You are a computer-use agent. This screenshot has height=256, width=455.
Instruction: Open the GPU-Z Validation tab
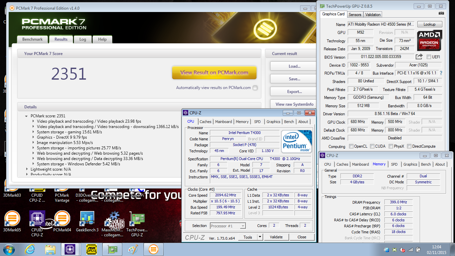[373, 15]
